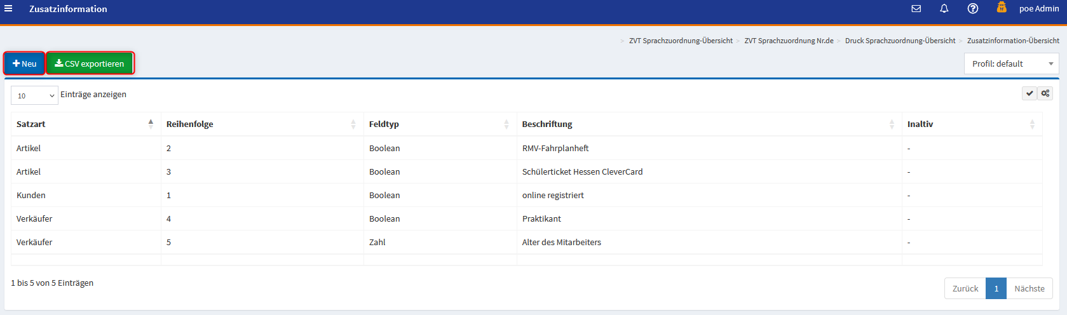Open the mail envelope icon
The height and width of the screenshot is (315, 1067).
tap(916, 8)
